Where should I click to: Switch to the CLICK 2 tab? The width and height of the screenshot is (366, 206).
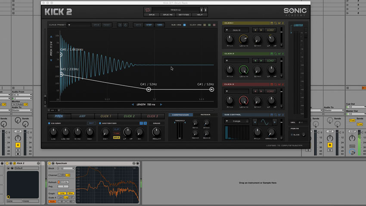tap(129, 116)
